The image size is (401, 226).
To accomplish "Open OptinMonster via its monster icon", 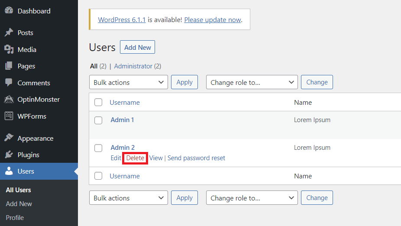I will point(9,100).
